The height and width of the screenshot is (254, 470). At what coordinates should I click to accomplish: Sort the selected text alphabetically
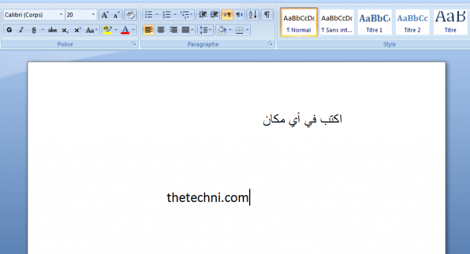tap(252, 15)
